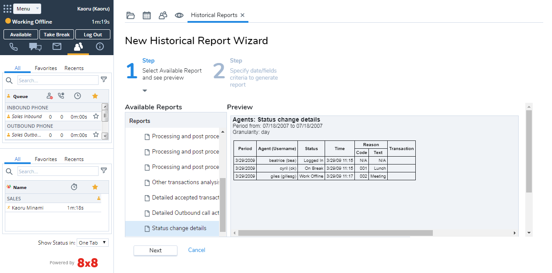This screenshot has width=552, height=273.
Task: Open the folder icon in top toolbar
Action: 131,15
